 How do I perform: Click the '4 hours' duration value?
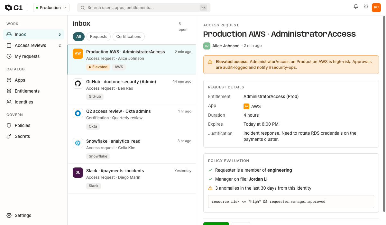point(251,115)
